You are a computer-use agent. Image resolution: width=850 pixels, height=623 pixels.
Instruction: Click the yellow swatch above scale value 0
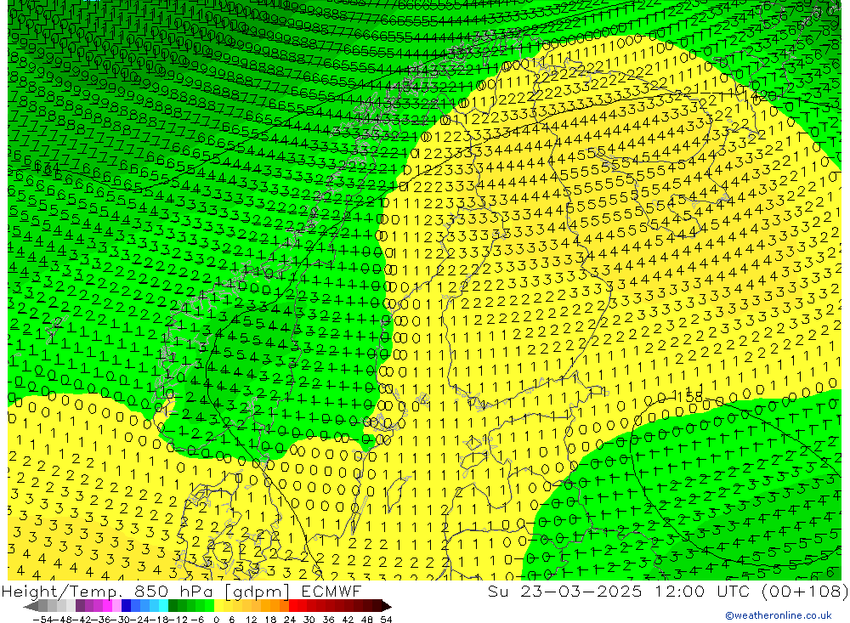point(219,606)
